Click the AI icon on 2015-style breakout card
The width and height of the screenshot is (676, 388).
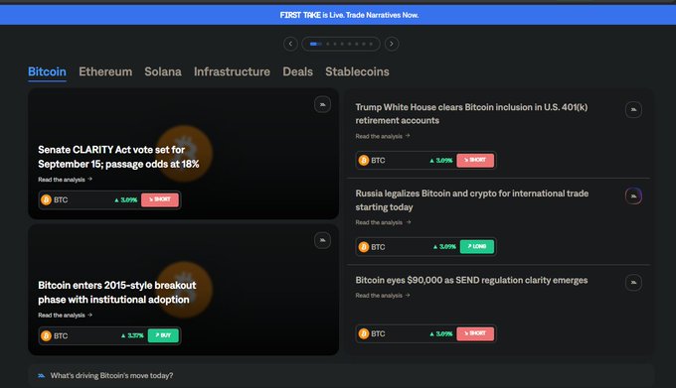click(322, 240)
